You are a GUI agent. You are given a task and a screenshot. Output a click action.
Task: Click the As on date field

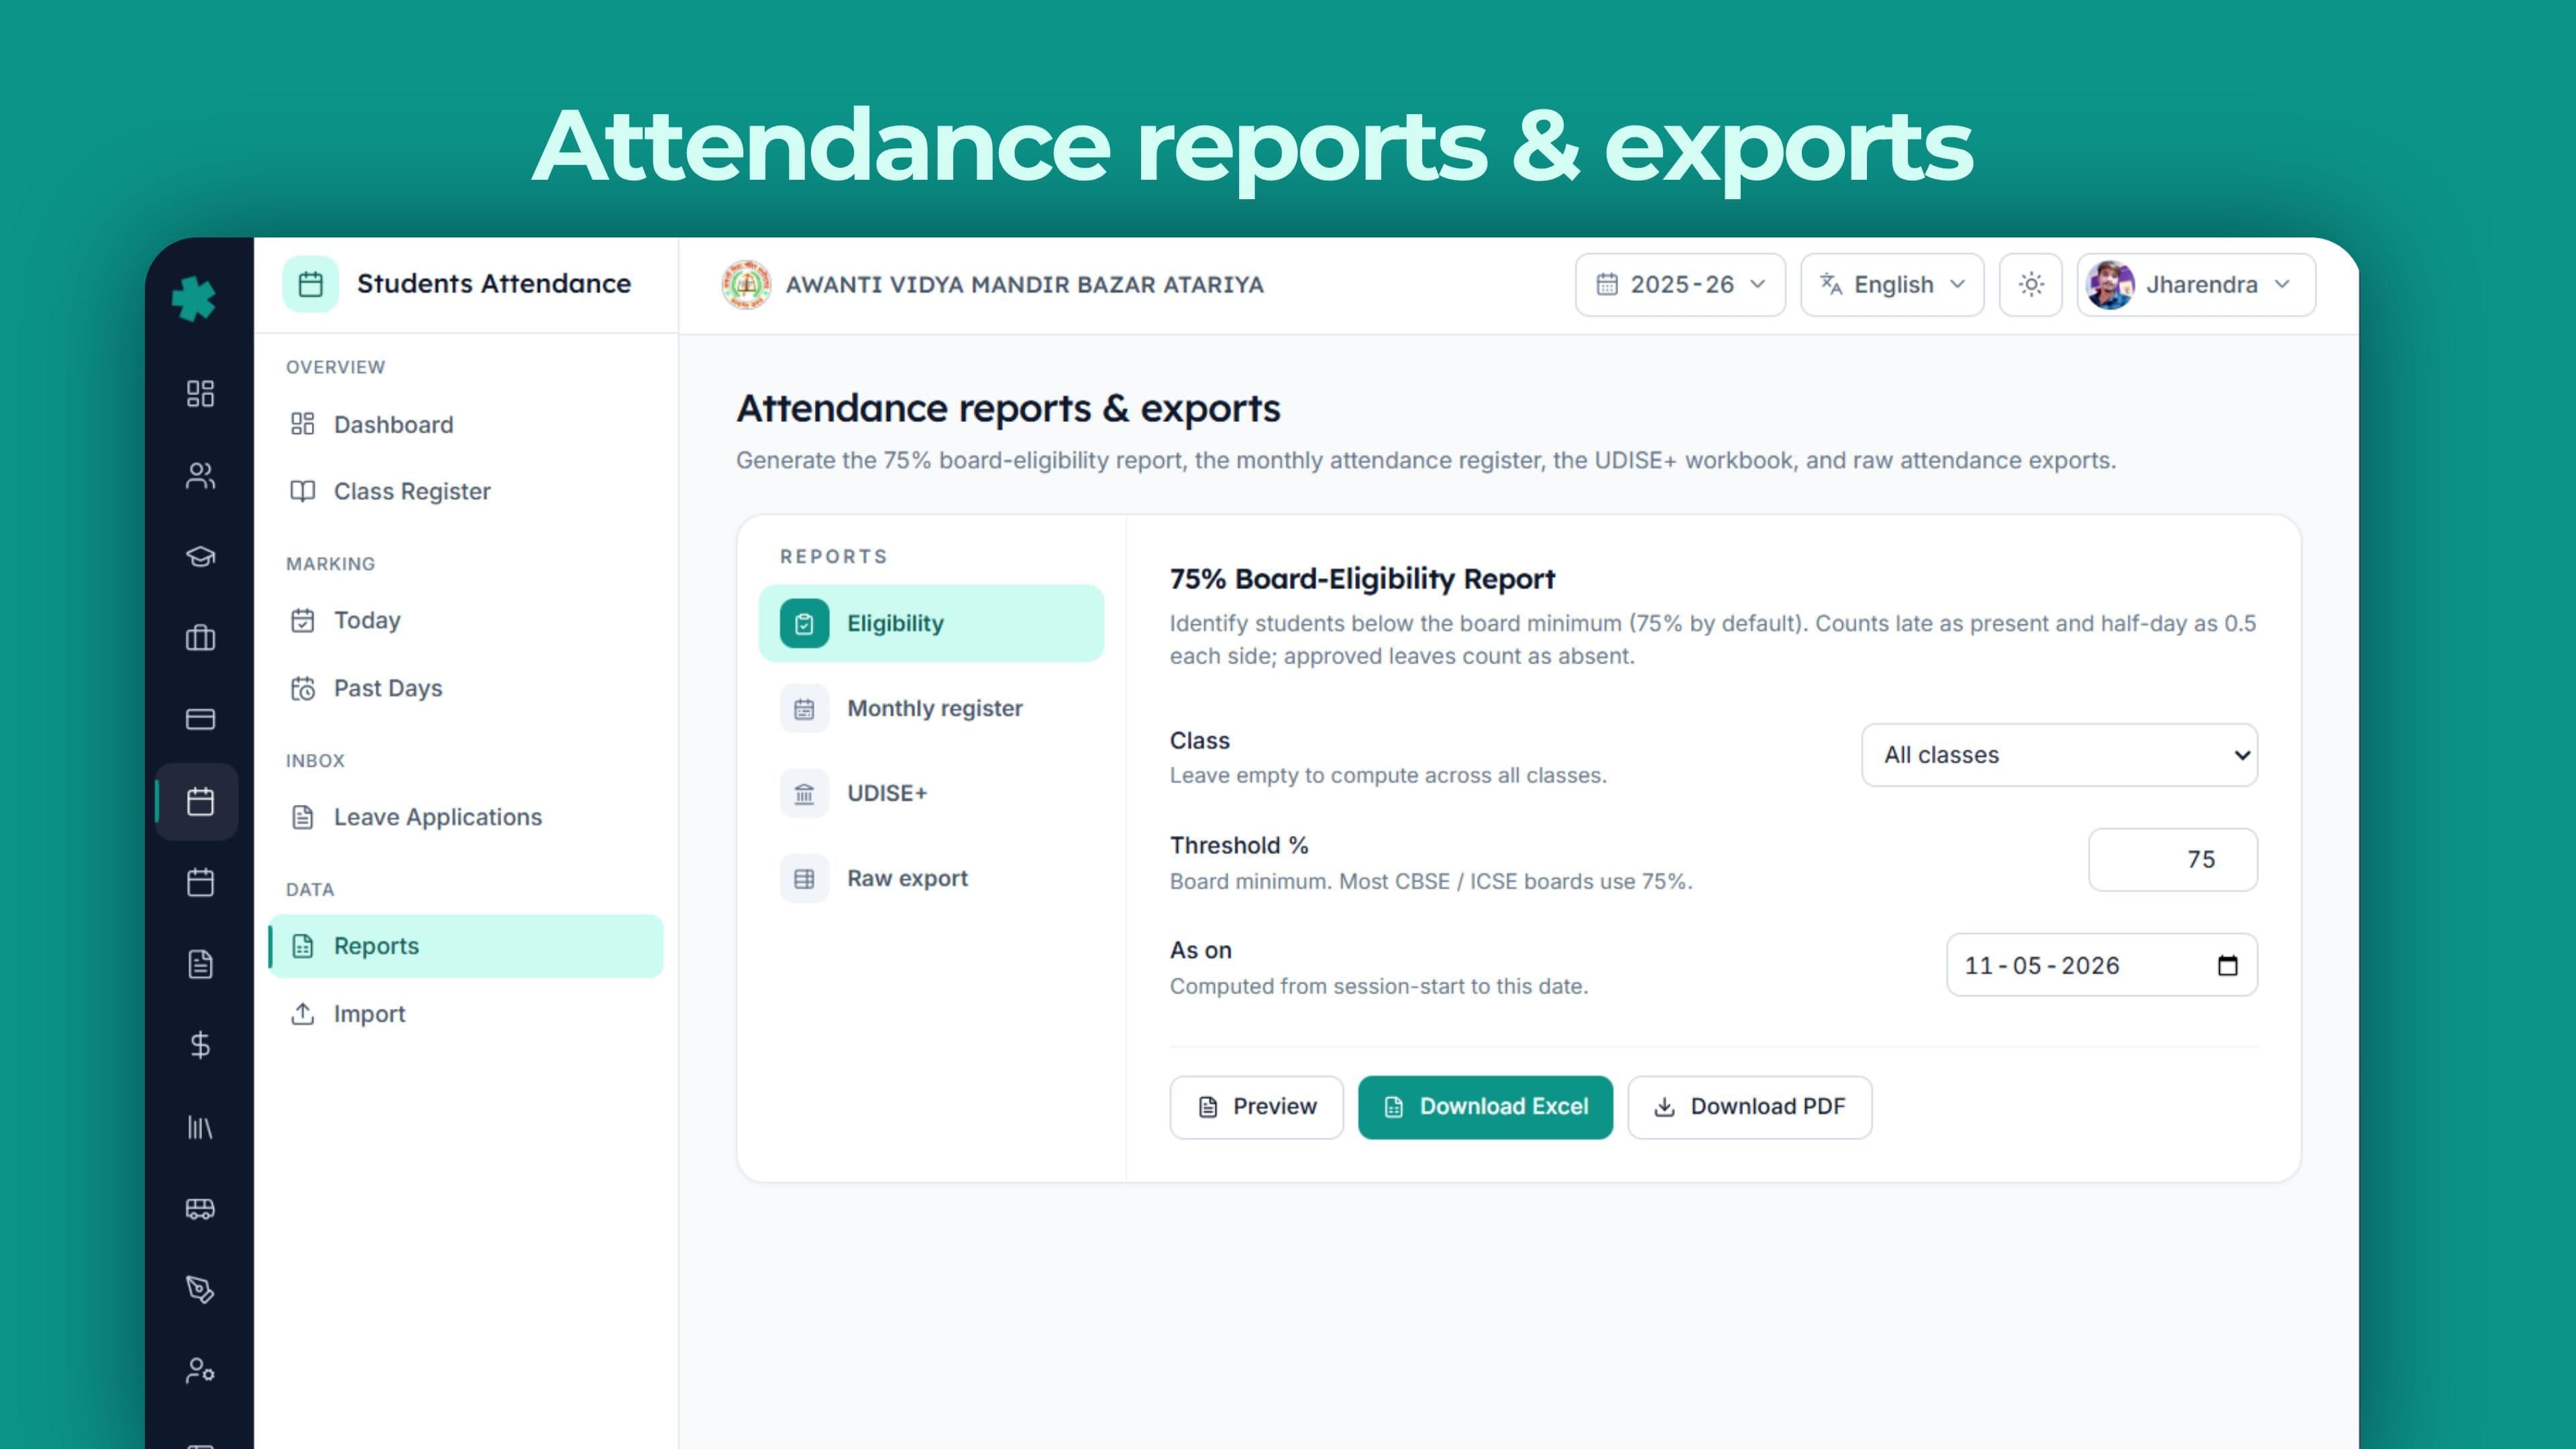[2101, 965]
